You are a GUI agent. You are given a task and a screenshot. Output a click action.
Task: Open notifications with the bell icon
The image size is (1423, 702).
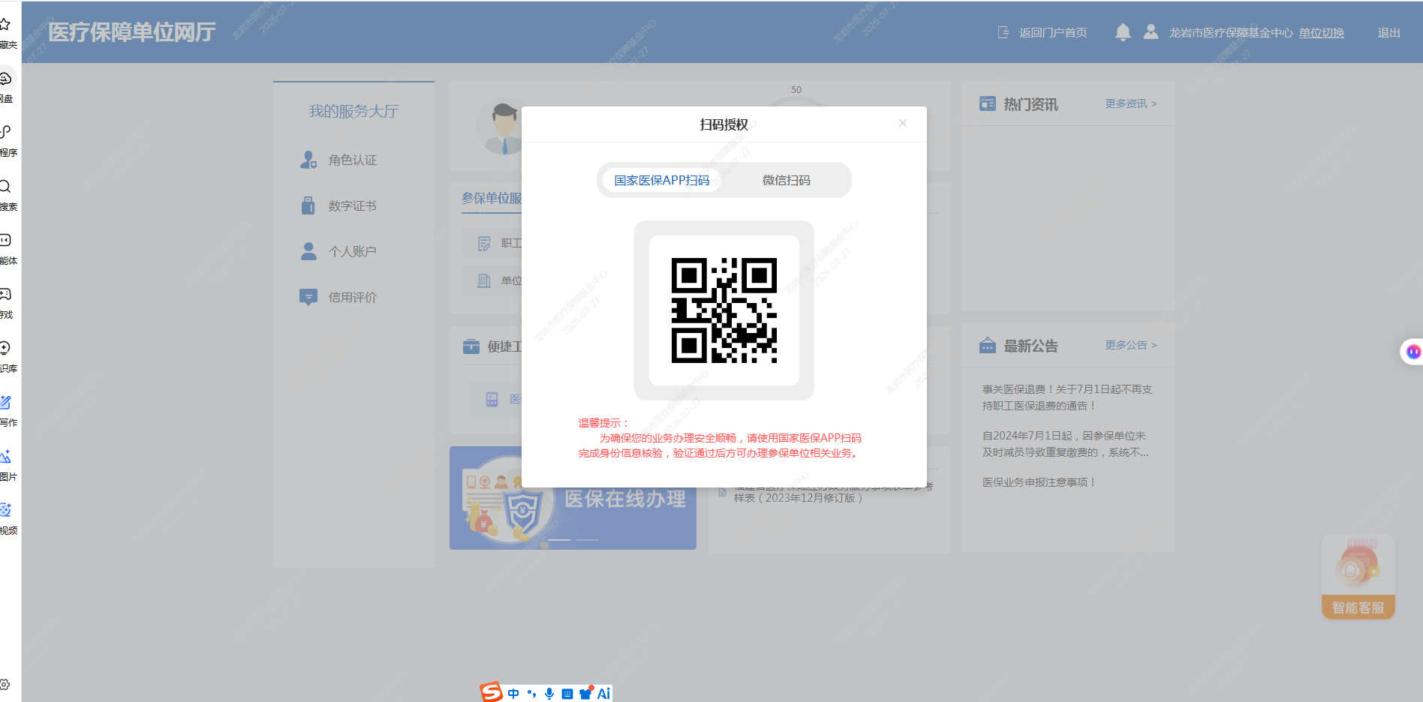tap(1123, 31)
